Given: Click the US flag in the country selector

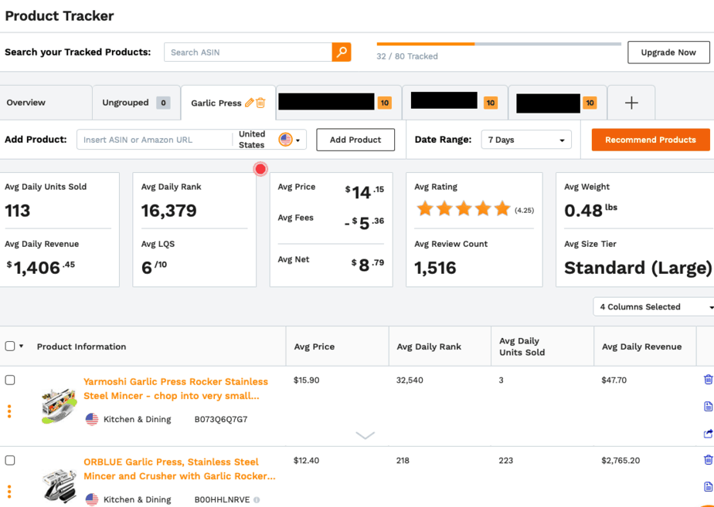Looking at the screenshot, I should pos(285,140).
